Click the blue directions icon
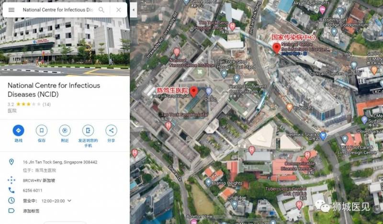Viewport: 383px width, 224px height. point(18,130)
